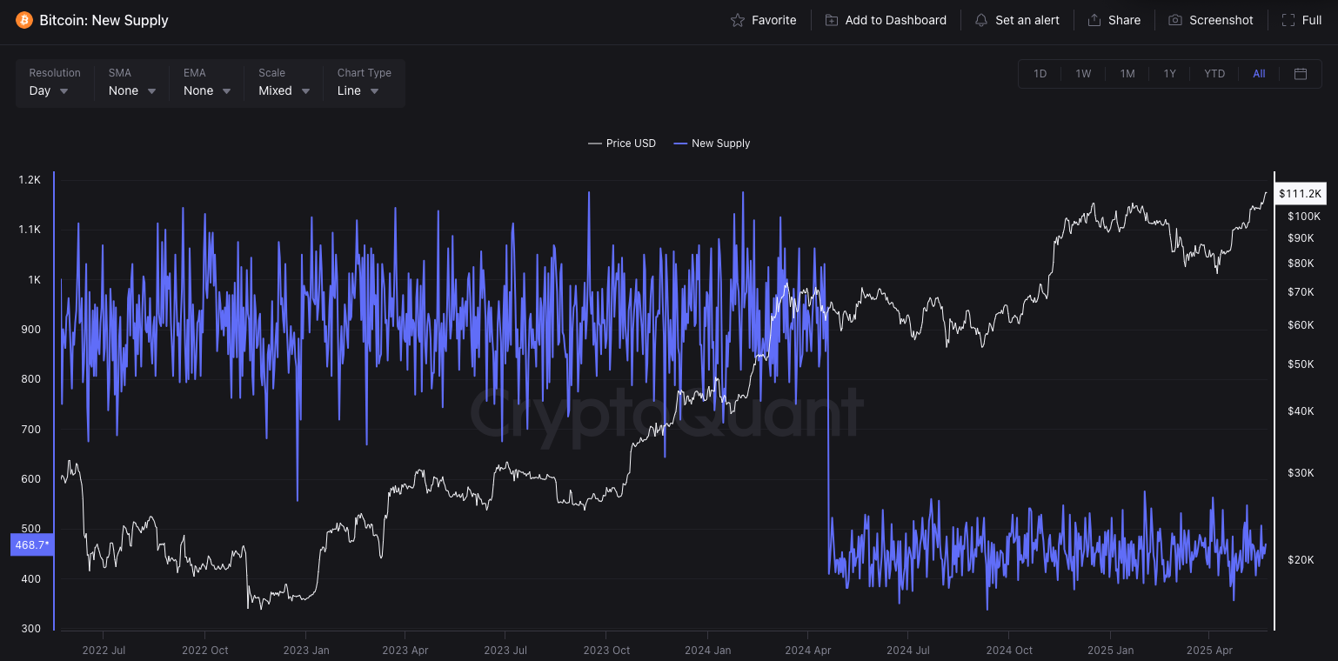Screen dimensions: 1338x661
Task: Select the YTD time range
Action: coord(1214,74)
